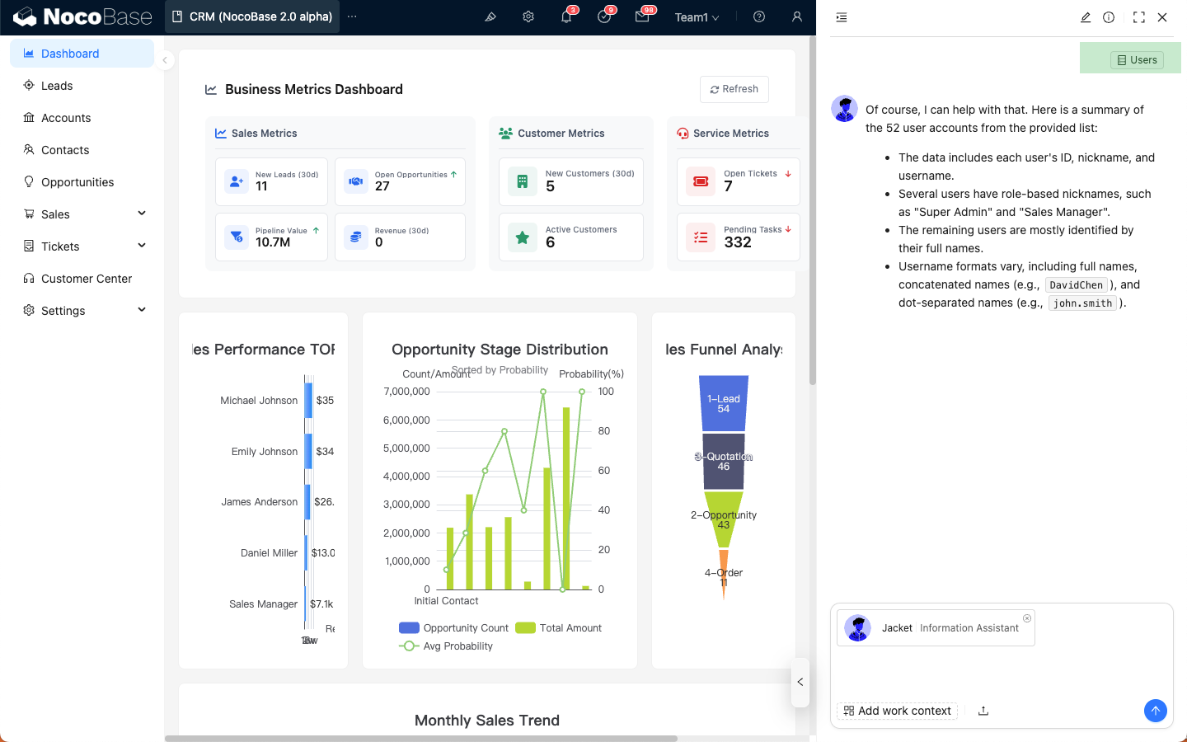
Task: Open the UI editor highlighter icon
Action: [490, 16]
